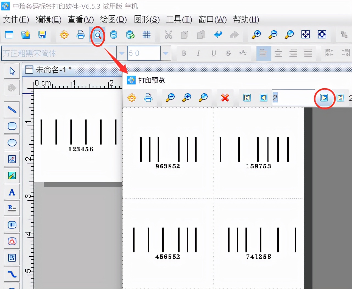Toggle italic text formatting
This screenshot has height=289, width=352.
pyautogui.click(x=199, y=53)
